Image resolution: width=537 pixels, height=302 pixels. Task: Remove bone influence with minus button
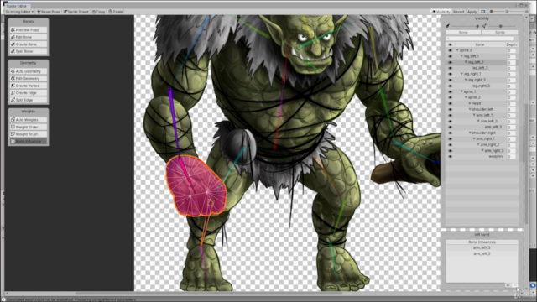514,285
